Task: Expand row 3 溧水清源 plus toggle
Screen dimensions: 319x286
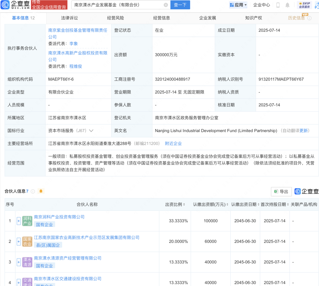Action: pyautogui.click(x=19, y=262)
